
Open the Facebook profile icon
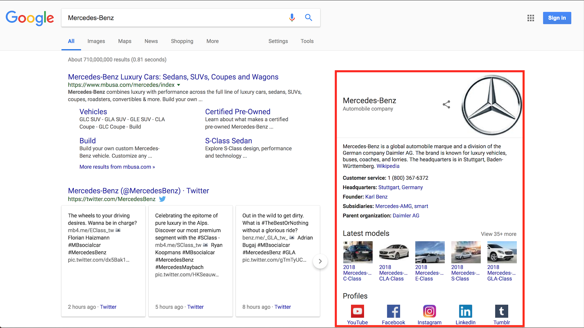coord(393,311)
